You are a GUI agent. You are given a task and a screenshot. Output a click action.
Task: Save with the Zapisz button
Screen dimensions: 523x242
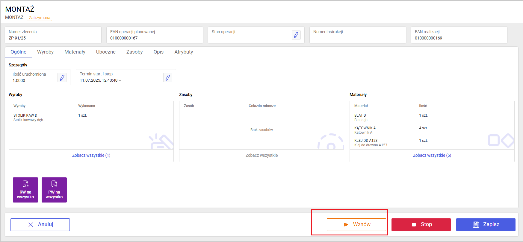point(486,225)
